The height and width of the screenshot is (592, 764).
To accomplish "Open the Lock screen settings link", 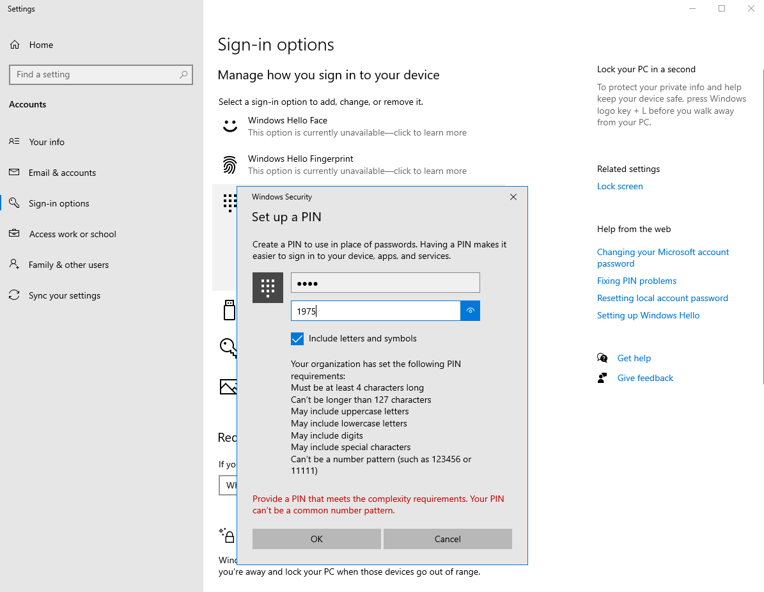I will (620, 186).
